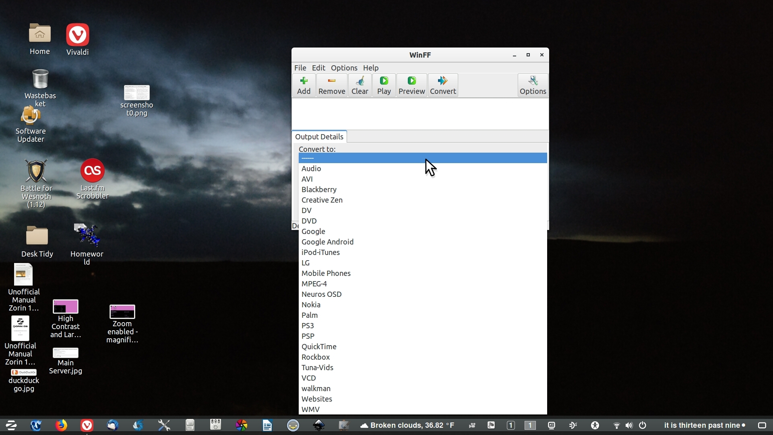Click the Add file icon in toolbar

click(x=303, y=85)
